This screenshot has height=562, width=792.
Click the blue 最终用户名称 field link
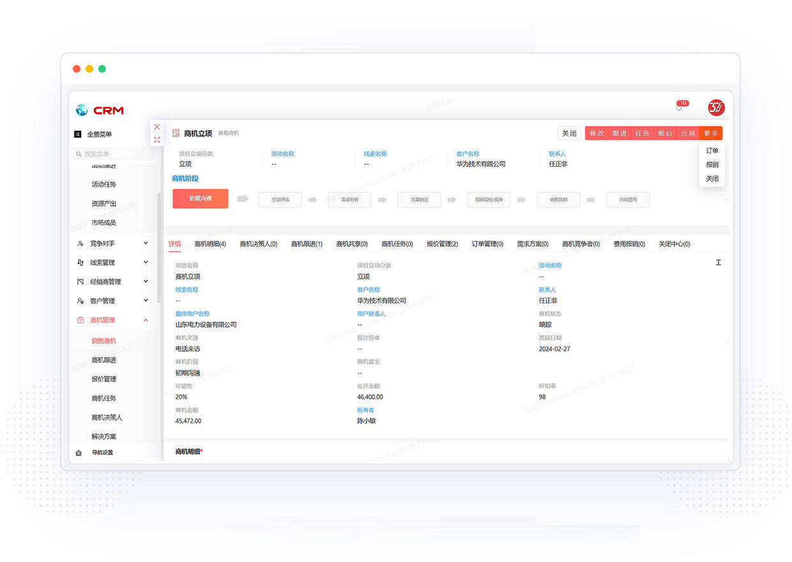[193, 314]
